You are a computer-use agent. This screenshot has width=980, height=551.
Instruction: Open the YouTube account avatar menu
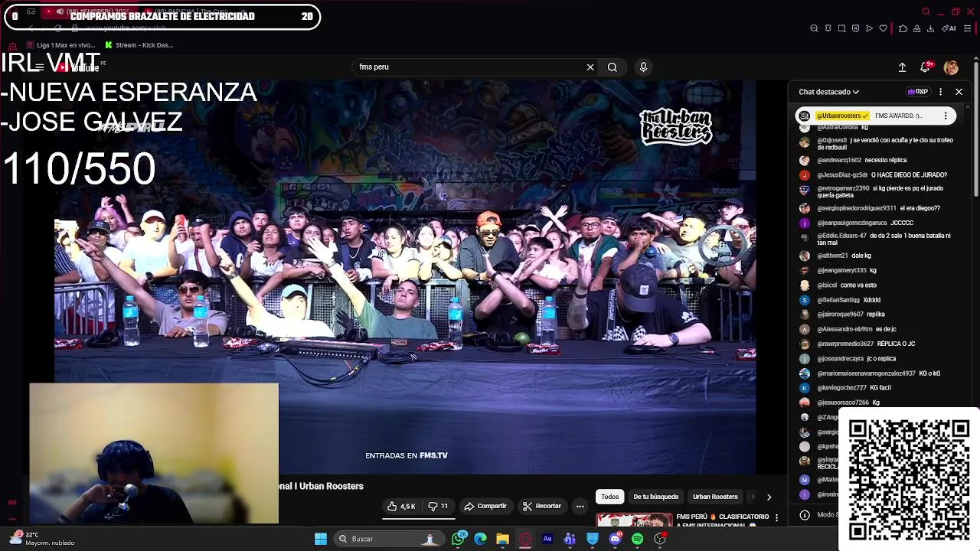951,67
